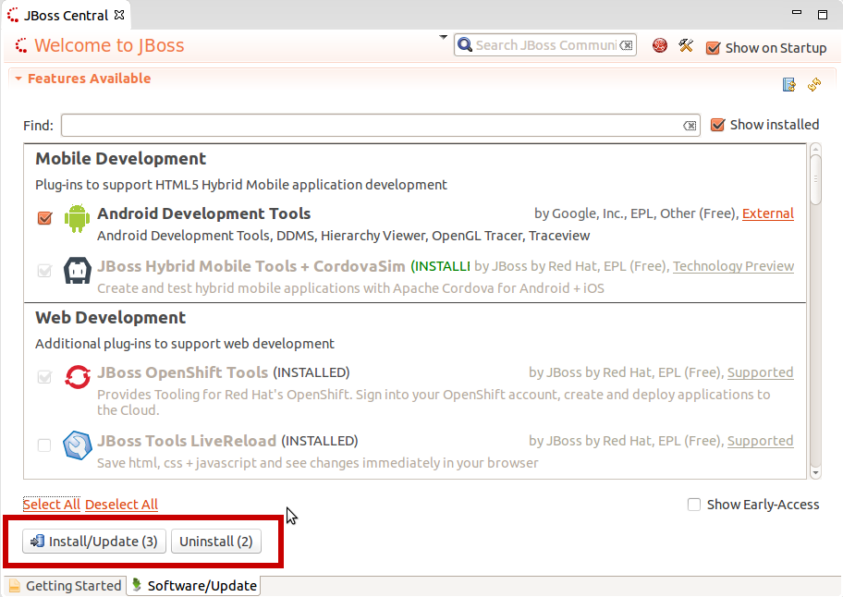Viewport: 843px width, 597px height.
Task: Toggle the Show on Startup checkbox
Action: pyautogui.click(x=713, y=48)
